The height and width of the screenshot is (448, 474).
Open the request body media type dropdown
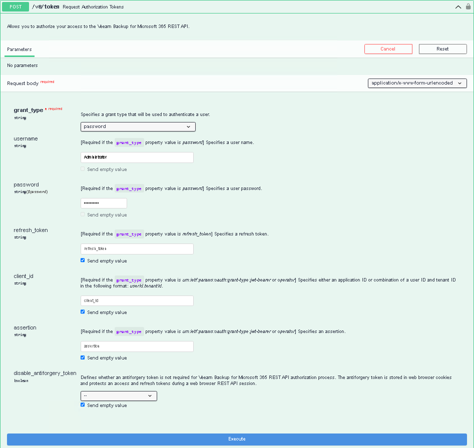click(x=417, y=83)
